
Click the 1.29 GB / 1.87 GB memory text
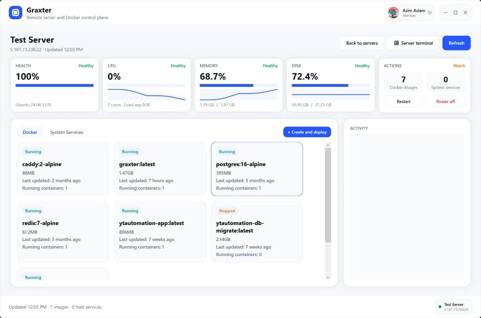tap(217, 105)
